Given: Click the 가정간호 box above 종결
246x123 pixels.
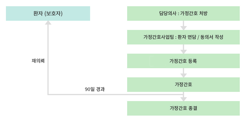Looking at the screenshot, I should pyautogui.click(x=183, y=84).
